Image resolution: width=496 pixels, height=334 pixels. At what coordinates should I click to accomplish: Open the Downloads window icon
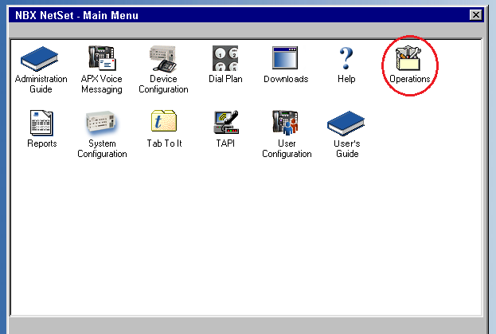286,59
